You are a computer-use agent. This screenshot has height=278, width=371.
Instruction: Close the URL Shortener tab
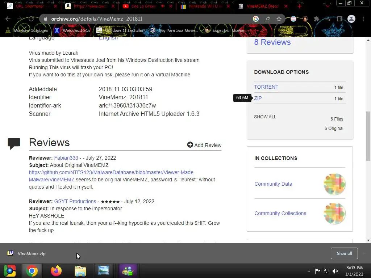(x=55, y=6)
